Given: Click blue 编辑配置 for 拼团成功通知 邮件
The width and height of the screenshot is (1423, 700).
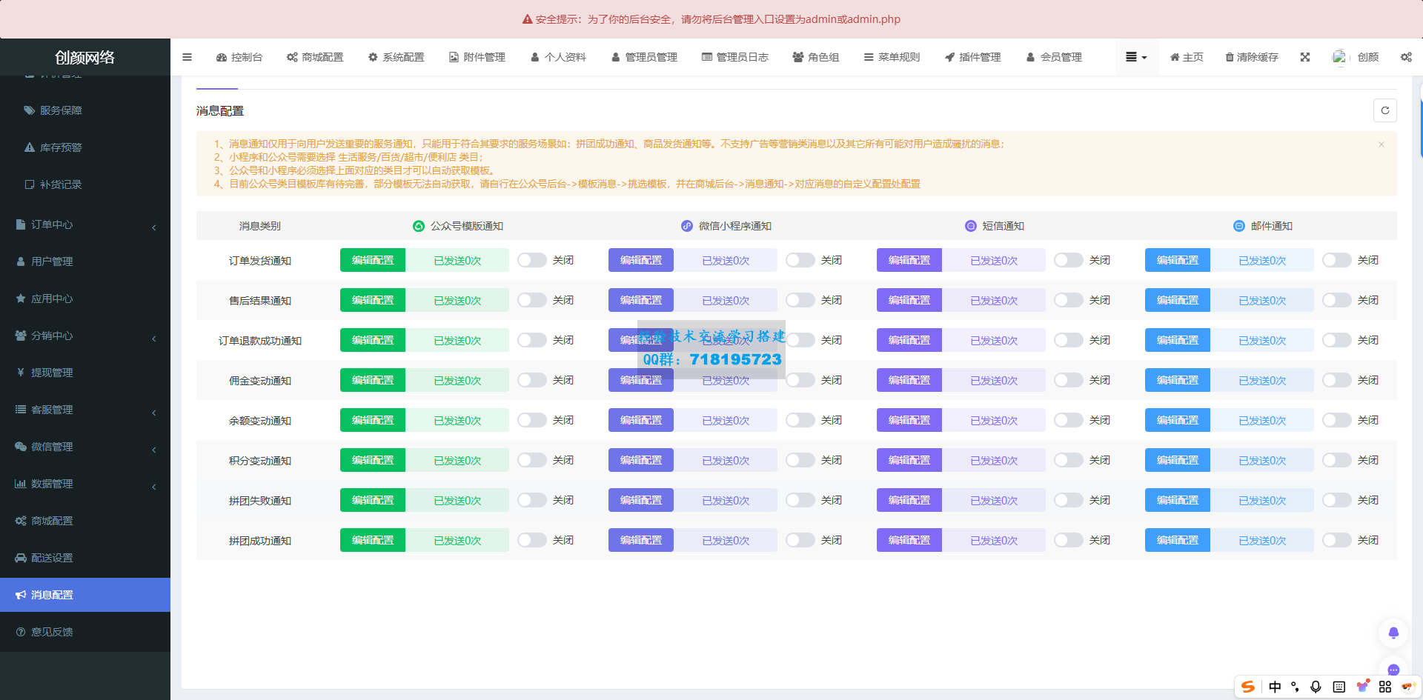Looking at the screenshot, I should click(x=1178, y=540).
